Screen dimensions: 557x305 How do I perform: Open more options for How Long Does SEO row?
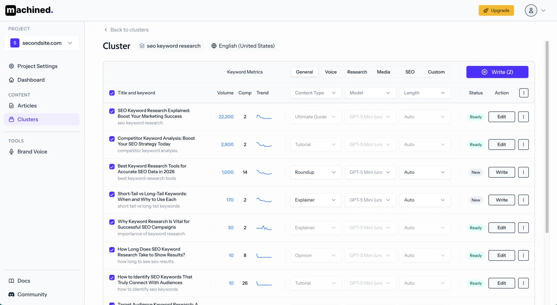[523, 256]
